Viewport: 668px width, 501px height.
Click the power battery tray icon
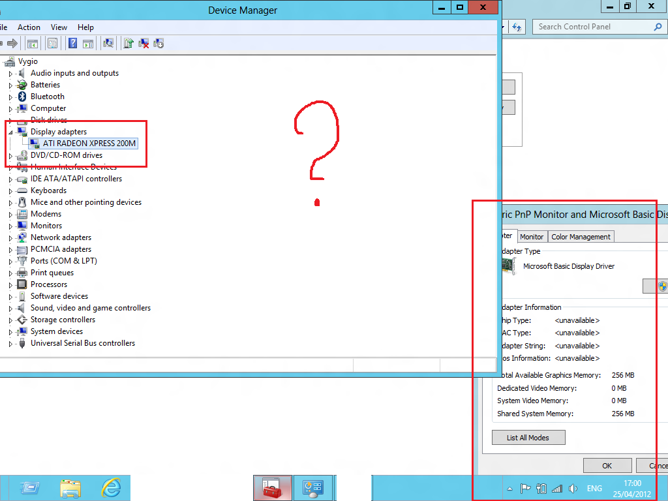click(541, 489)
